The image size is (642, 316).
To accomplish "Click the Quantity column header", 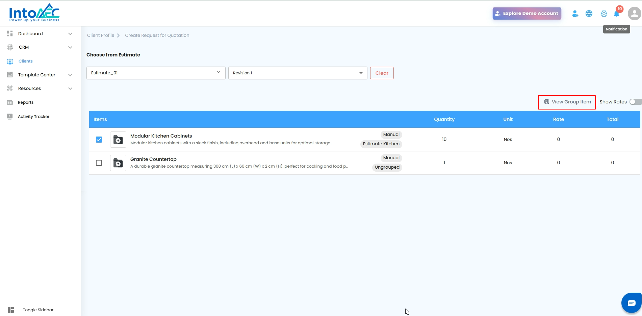I will [x=444, y=119].
